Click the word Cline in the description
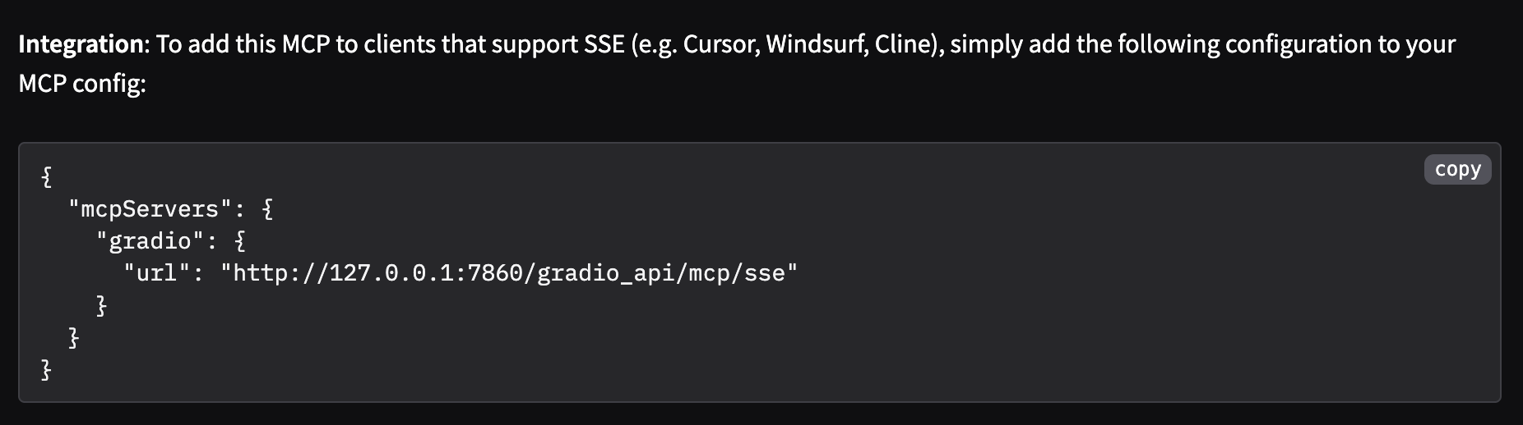Viewport: 1523px width, 425px height. pos(901,44)
